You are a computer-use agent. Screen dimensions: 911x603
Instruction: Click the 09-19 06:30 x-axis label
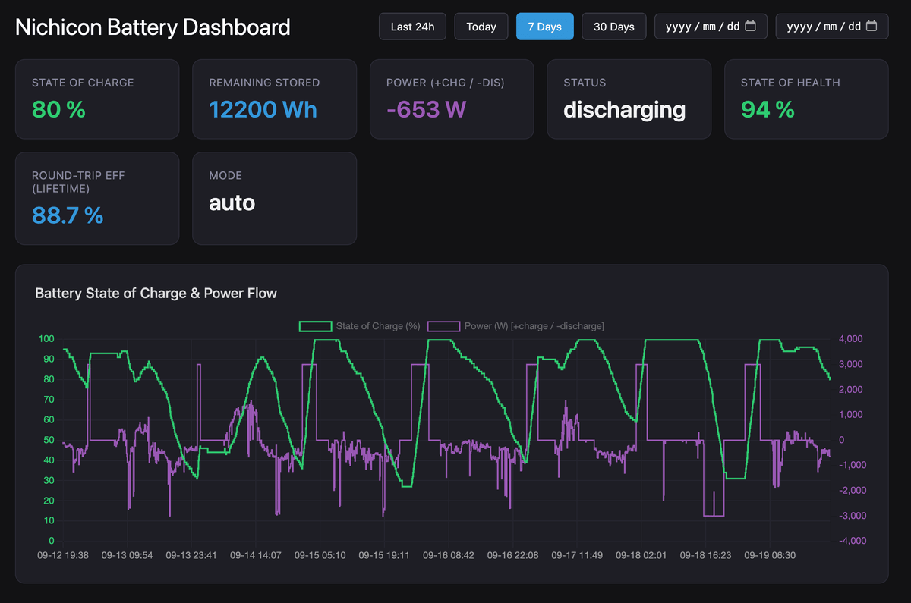[x=770, y=556]
